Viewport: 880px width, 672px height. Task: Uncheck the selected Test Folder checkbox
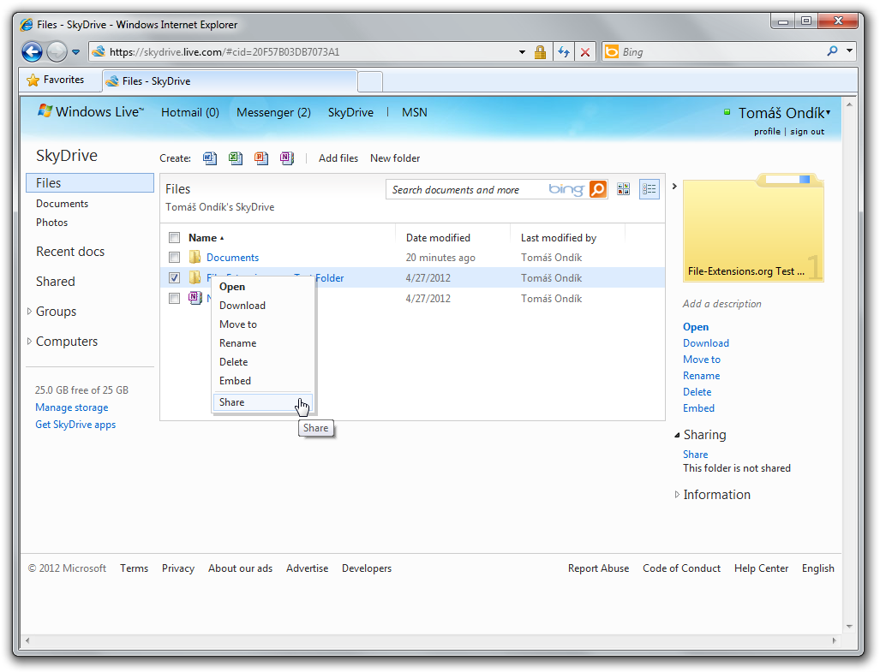(175, 277)
